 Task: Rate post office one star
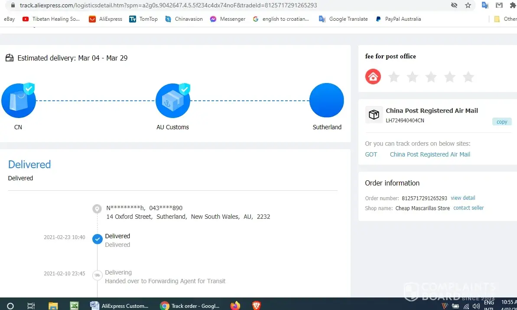tap(393, 77)
